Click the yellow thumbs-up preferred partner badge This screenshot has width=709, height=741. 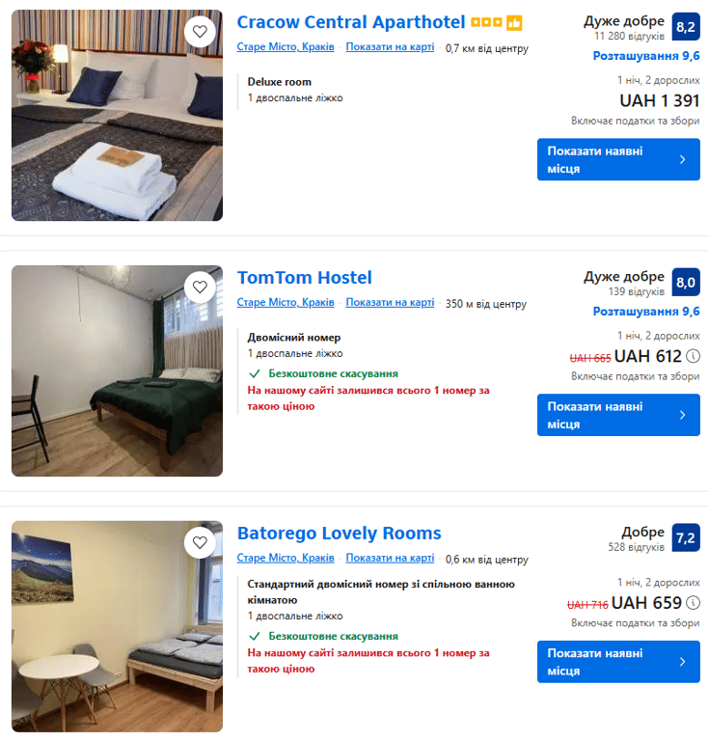point(514,23)
